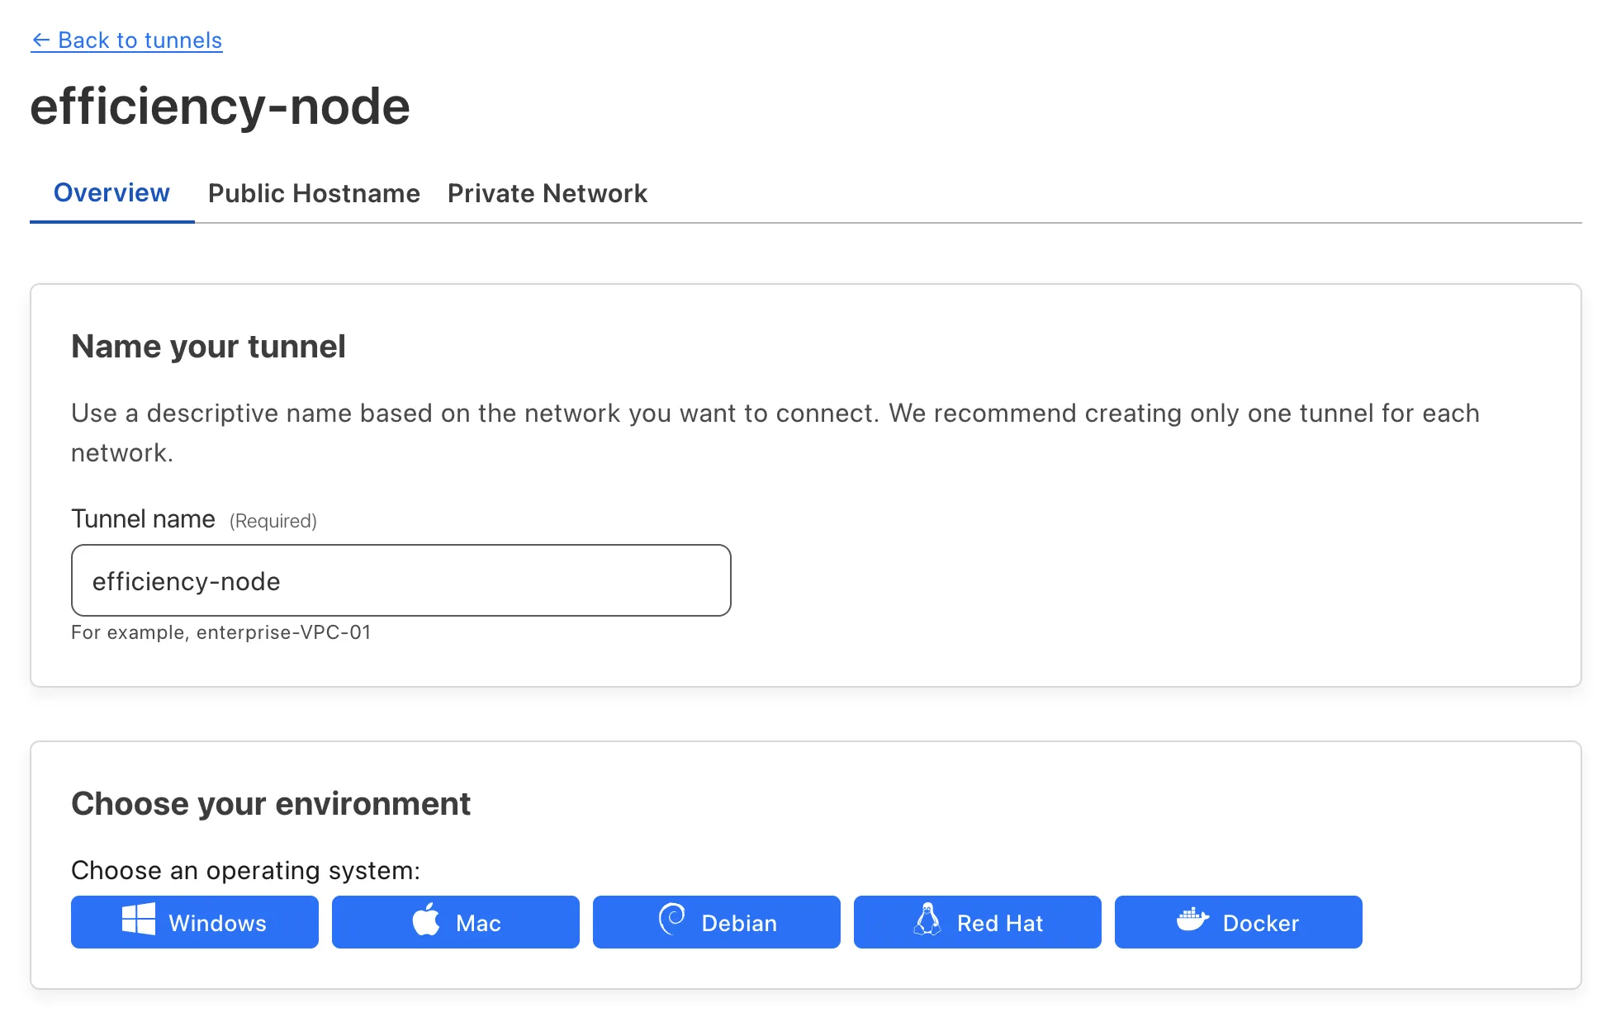The image size is (1607, 1017).
Task: Click Back to tunnels link
Action: pyautogui.click(x=128, y=41)
